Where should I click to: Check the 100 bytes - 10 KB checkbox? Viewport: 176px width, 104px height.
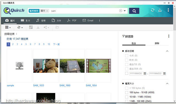[x=127, y=93]
